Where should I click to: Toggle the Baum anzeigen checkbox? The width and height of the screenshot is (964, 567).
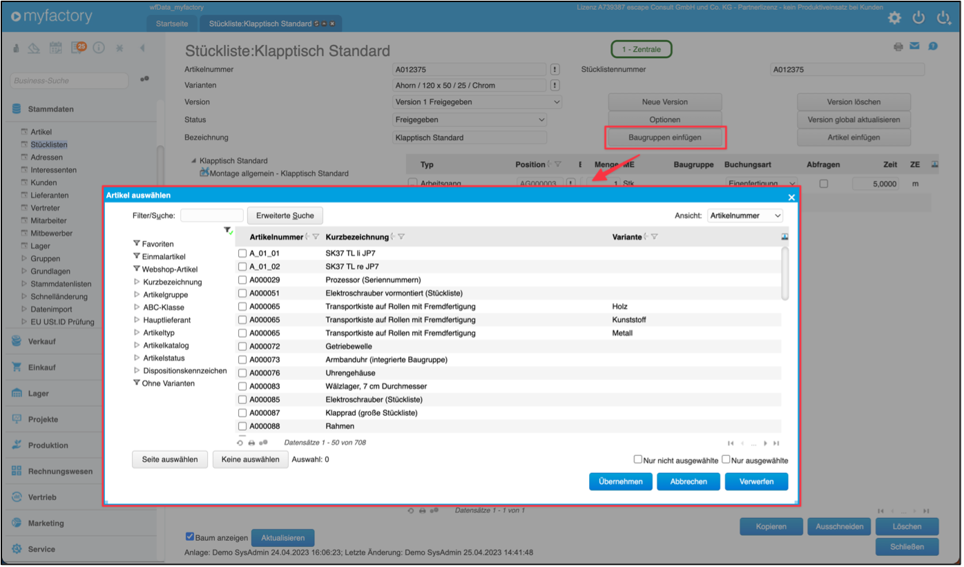click(x=190, y=537)
